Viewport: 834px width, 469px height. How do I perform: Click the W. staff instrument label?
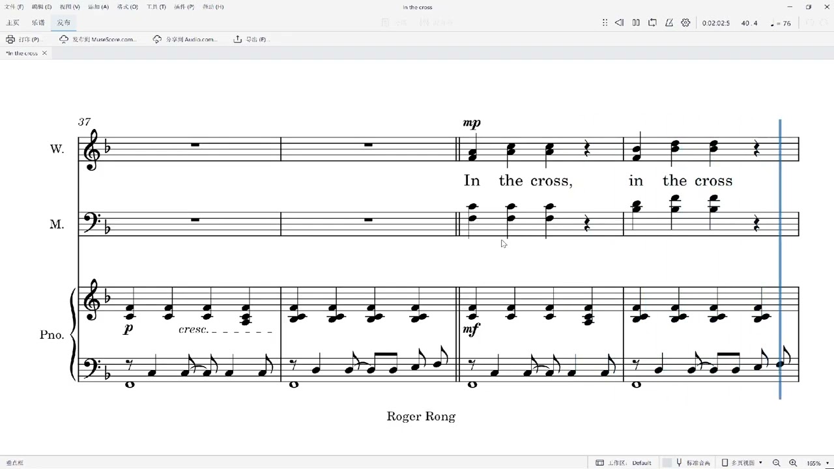(57, 149)
